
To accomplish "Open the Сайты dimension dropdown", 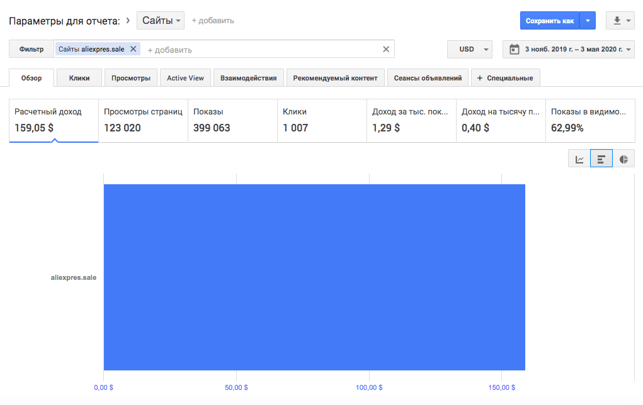I will pos(161,21).
